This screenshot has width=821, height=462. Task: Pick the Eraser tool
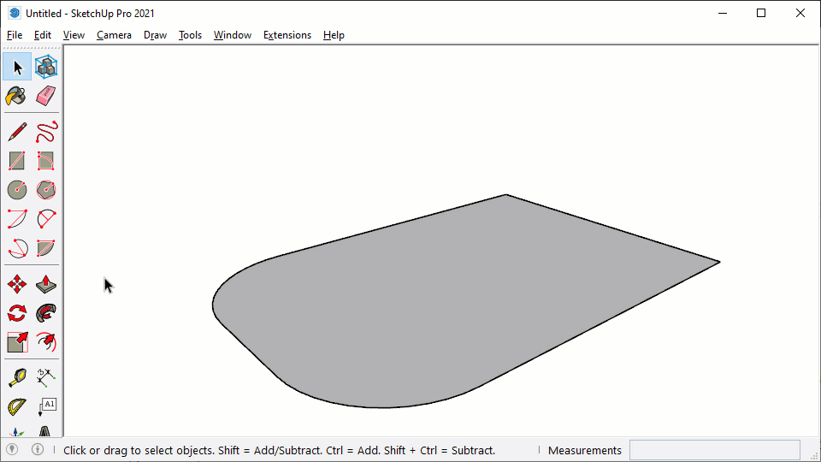pyautogui.click(x=46, y=96)
